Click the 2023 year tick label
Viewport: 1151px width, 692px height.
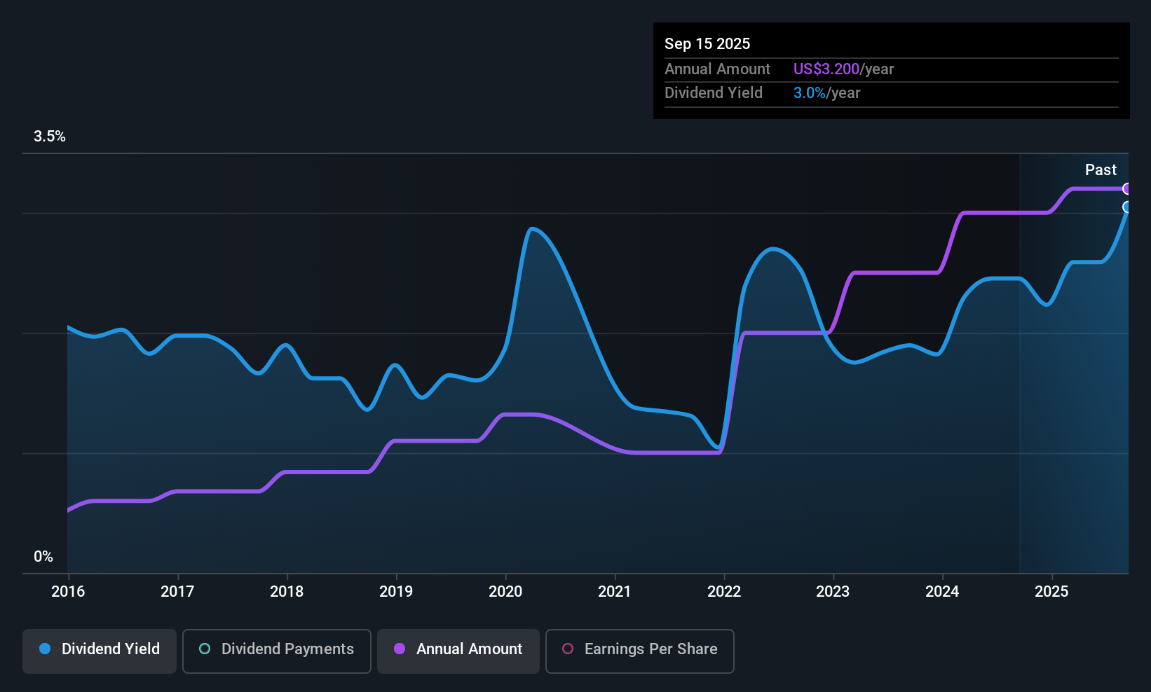tap(833, 592)
